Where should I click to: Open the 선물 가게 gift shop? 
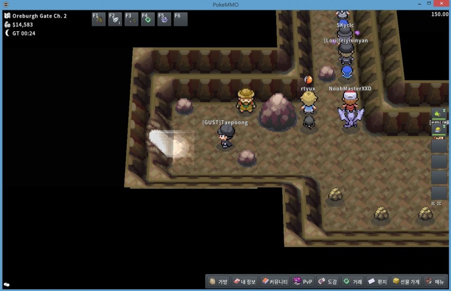coord(406,282)
